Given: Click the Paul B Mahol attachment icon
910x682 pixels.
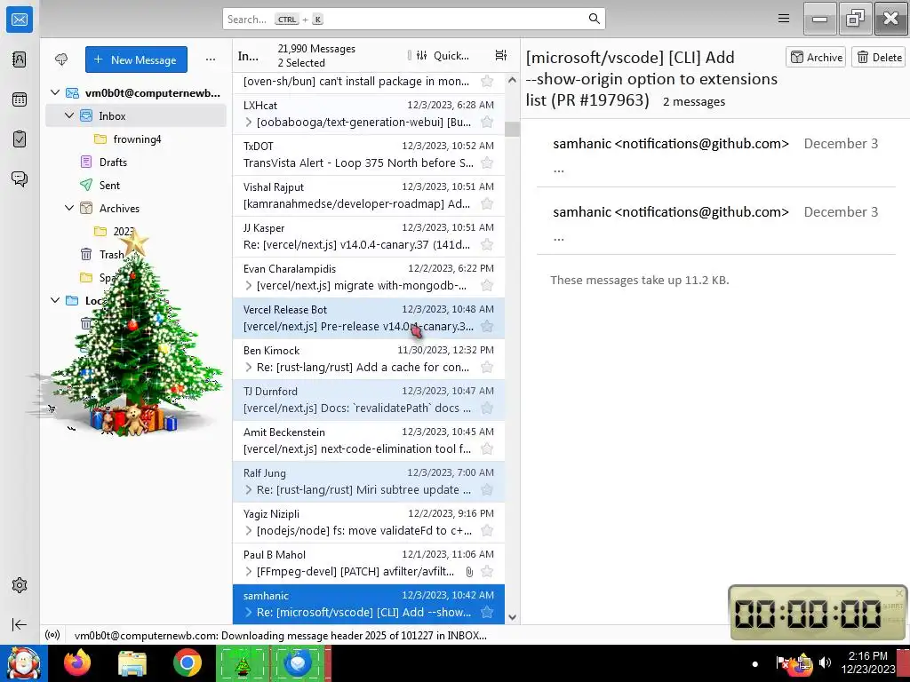Looking at the screenshot, I should (x=469, y=572).
